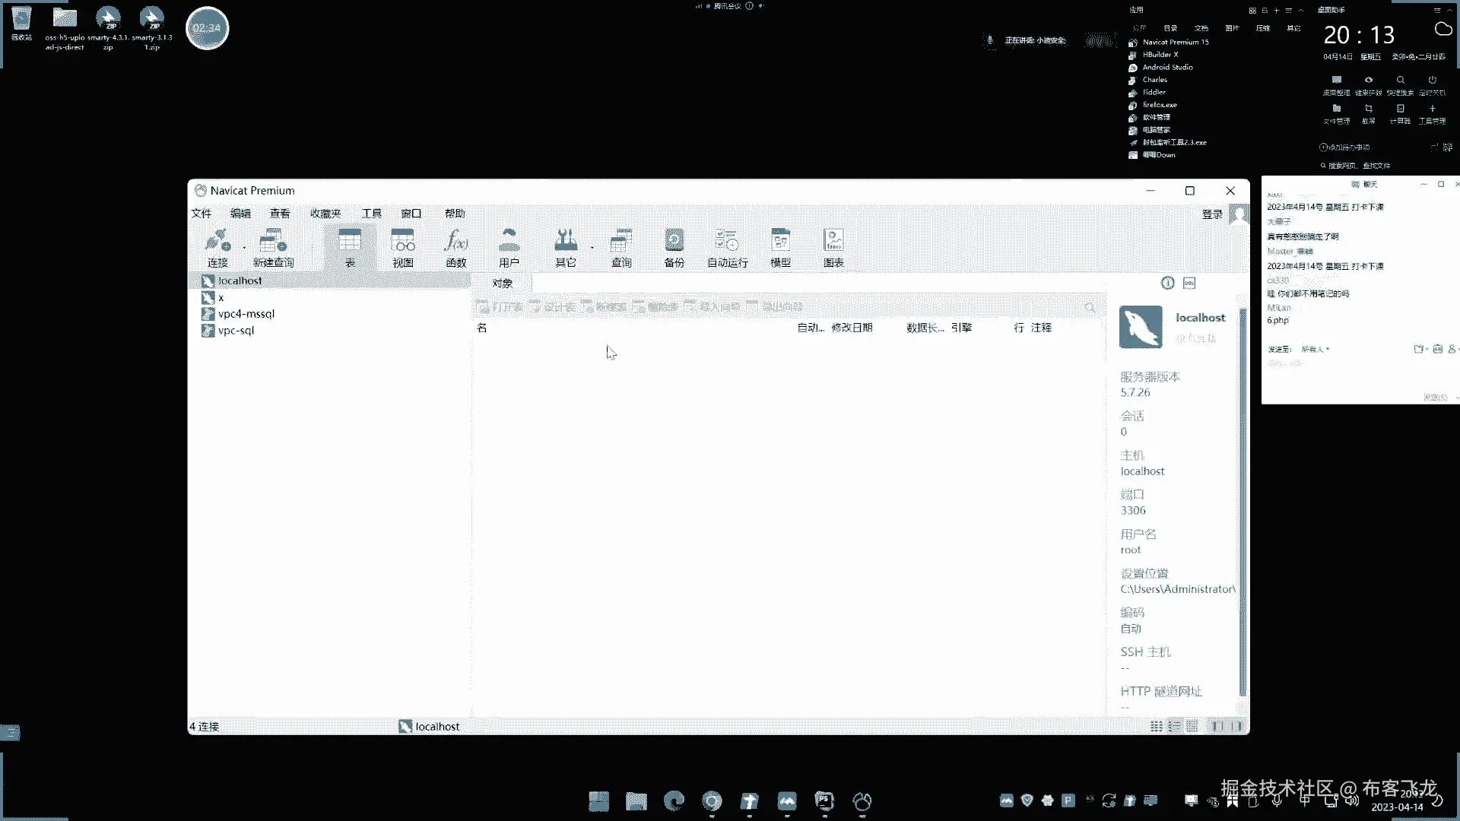Viewport: 1460px width, 821px height.
Task: Select the vpc4-mssql connection in tree
Action: [x=246, y=313]
